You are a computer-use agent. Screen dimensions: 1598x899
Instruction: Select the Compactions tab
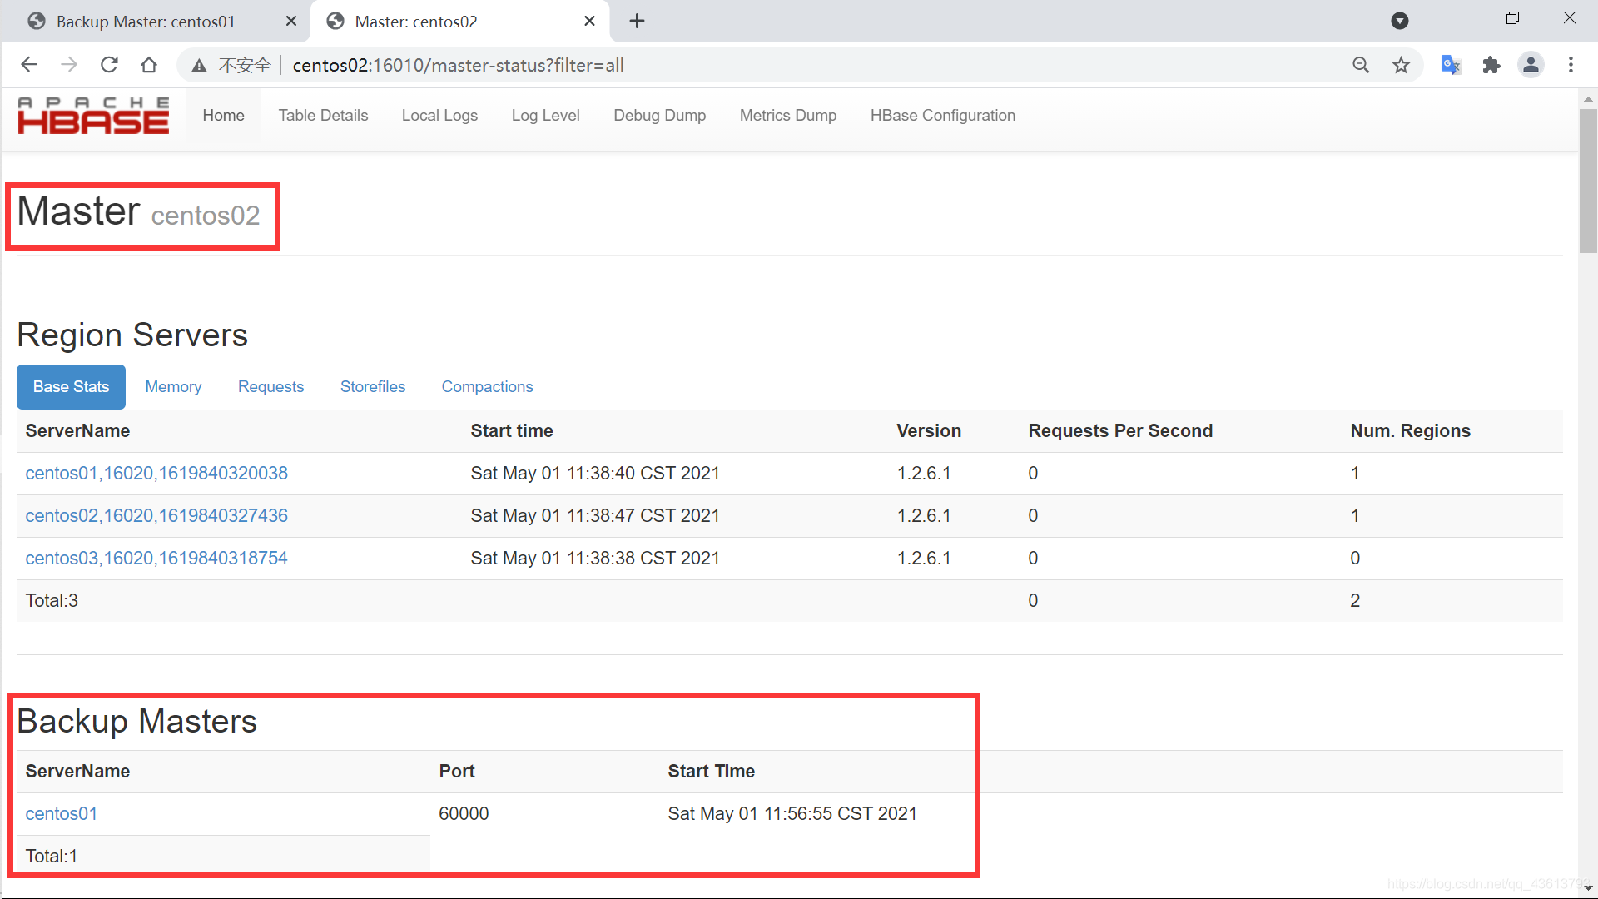[487, 386]
